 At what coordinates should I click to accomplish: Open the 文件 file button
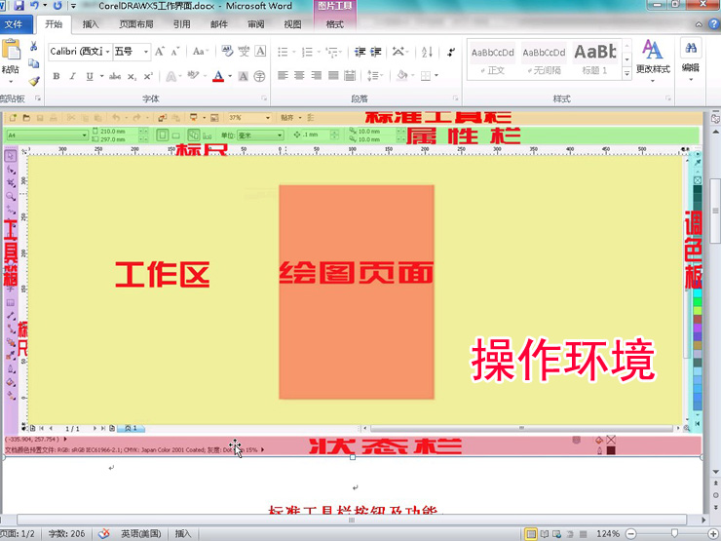[15, 24]
